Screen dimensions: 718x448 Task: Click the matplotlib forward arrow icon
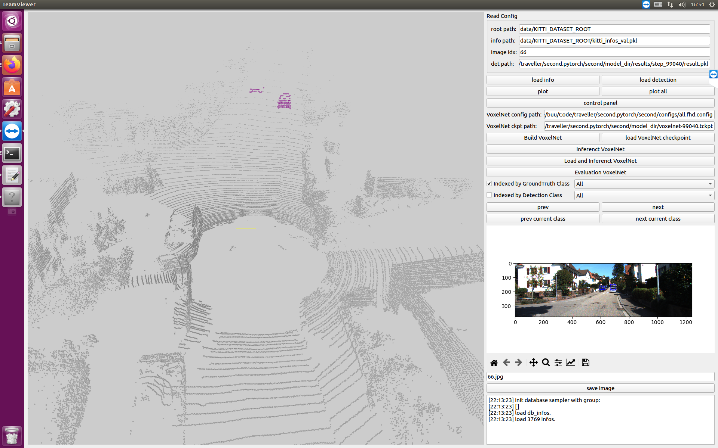[x=518, y=363]
